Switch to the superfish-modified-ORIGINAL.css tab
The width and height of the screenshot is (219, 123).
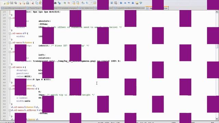(x=129, y=8)
